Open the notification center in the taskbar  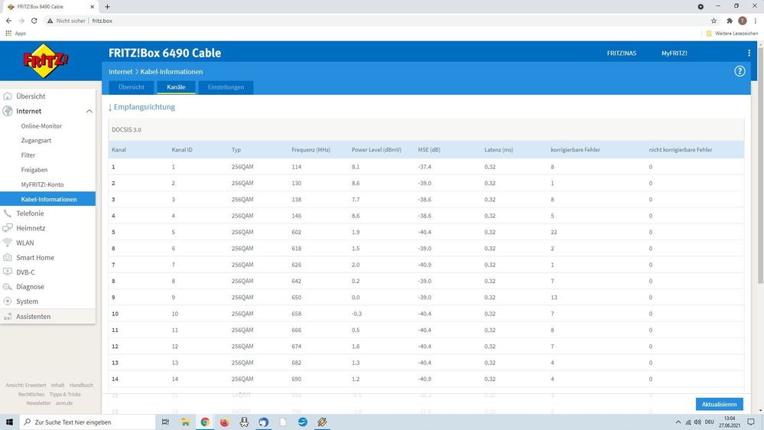pyautogui.click(x=751, y=422)
